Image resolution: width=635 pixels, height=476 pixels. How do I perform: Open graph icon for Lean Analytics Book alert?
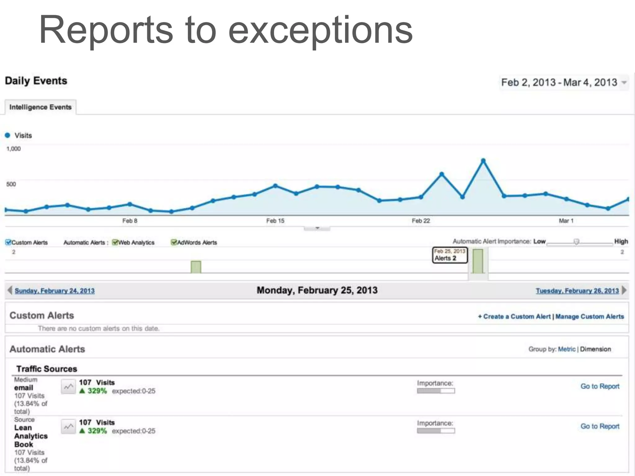tap(68, 427)
